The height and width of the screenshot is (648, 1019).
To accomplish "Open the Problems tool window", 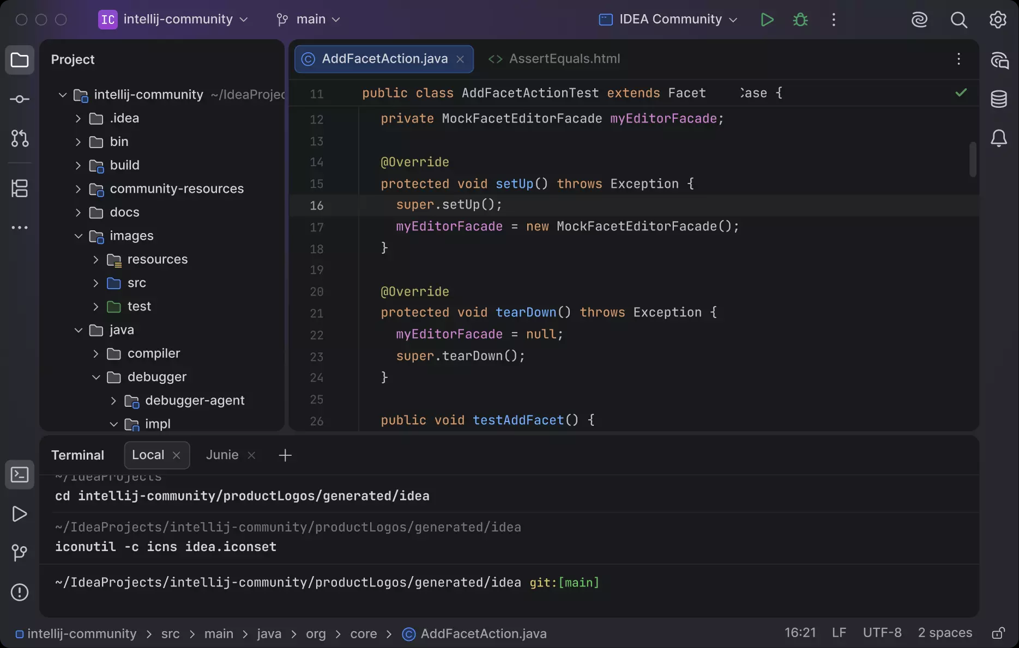I will coord(20,592).
